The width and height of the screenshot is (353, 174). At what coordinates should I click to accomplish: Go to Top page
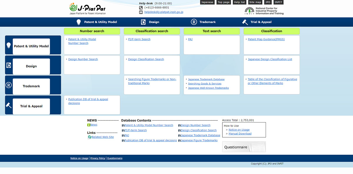[224, 2]
